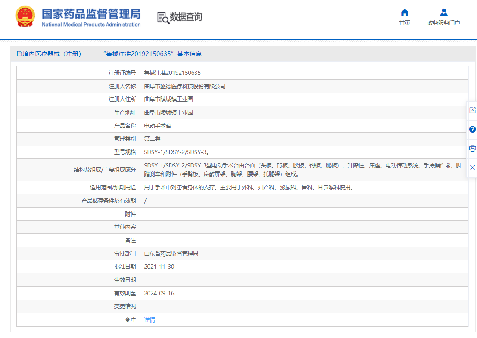This screenshot has height=338, width=477.
Task: Select model spec SDSY-1/SDSY-2/SDSY-3。
Action: [176, 152]
